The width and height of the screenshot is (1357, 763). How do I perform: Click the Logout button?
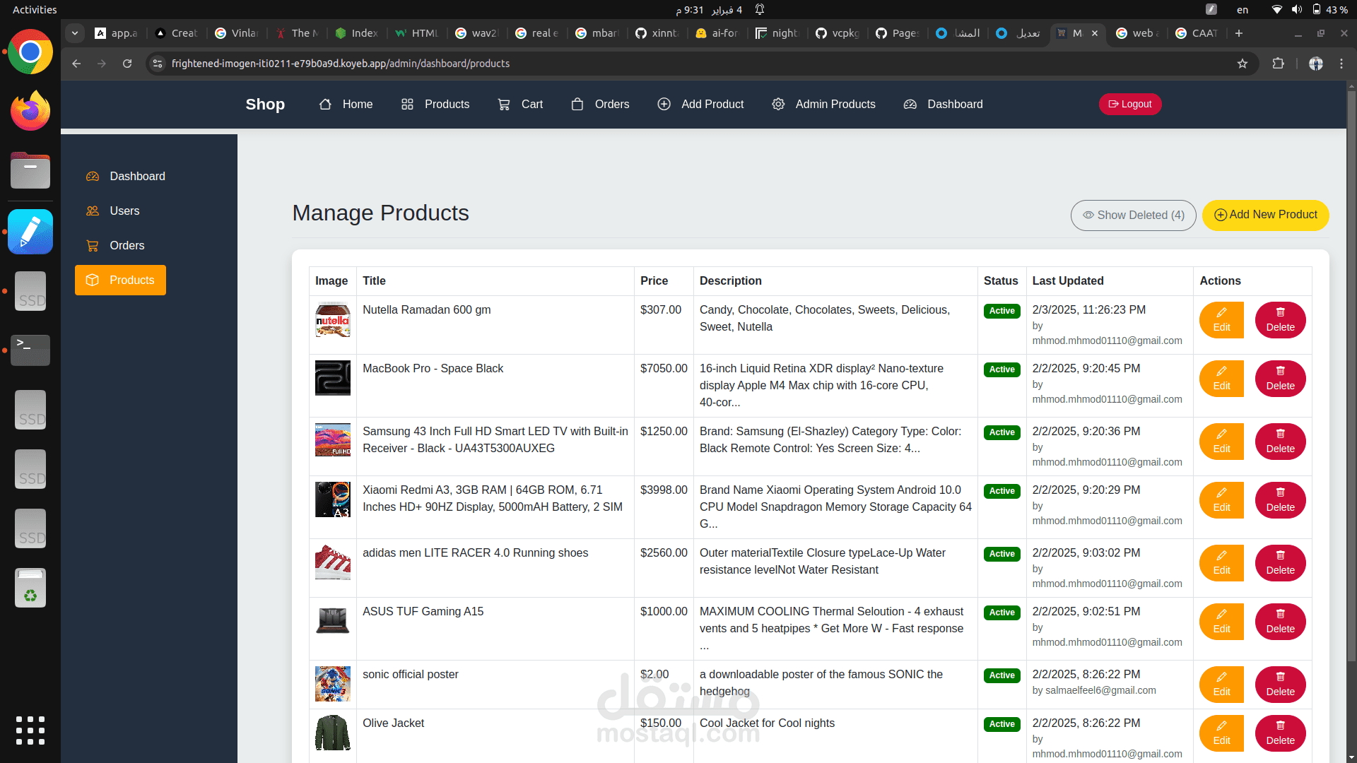[1129, 105]
